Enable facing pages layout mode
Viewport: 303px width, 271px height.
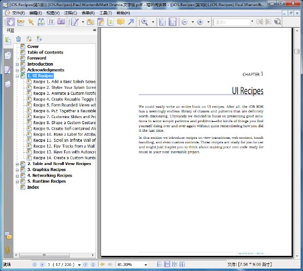182,264
